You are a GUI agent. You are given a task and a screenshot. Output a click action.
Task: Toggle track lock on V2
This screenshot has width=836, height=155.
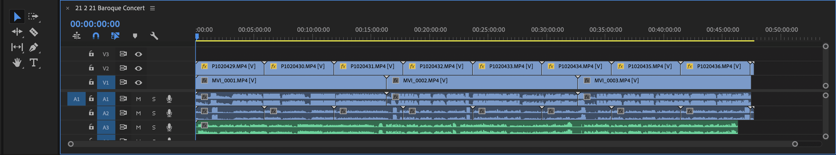click(x=91, y=68)
